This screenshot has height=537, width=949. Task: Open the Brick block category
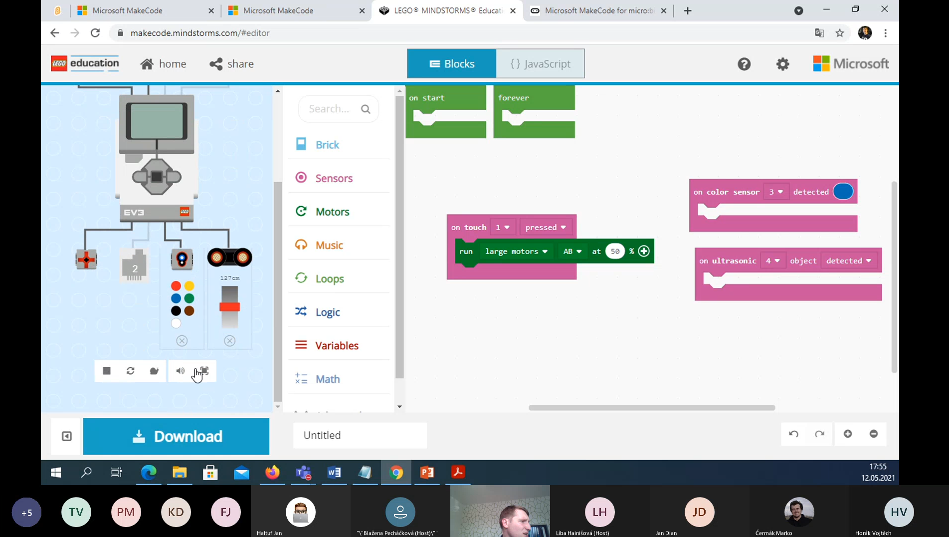(339, 145)
